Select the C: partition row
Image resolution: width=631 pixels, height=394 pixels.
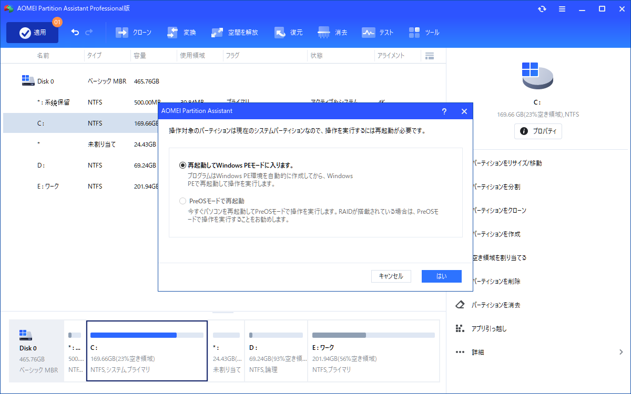pos(80,123)
